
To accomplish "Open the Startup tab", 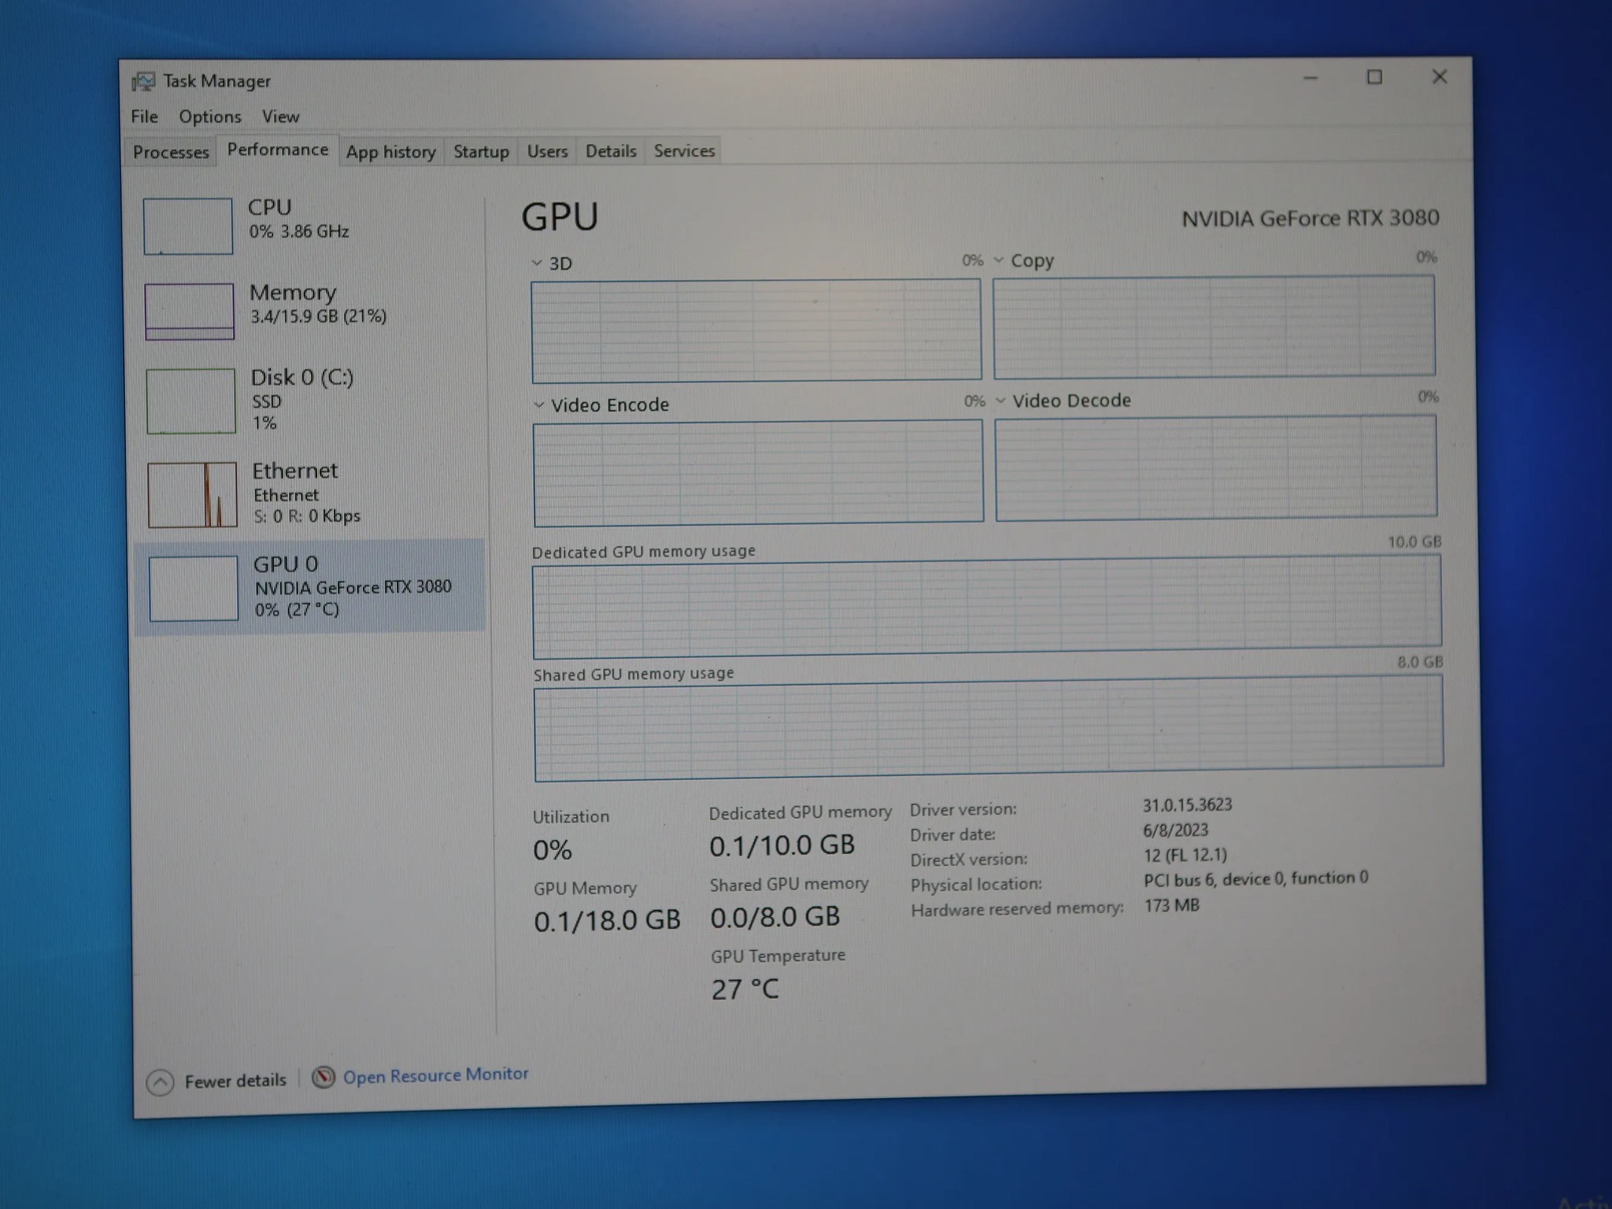I will pyautogui.click(x=481, y=152).
